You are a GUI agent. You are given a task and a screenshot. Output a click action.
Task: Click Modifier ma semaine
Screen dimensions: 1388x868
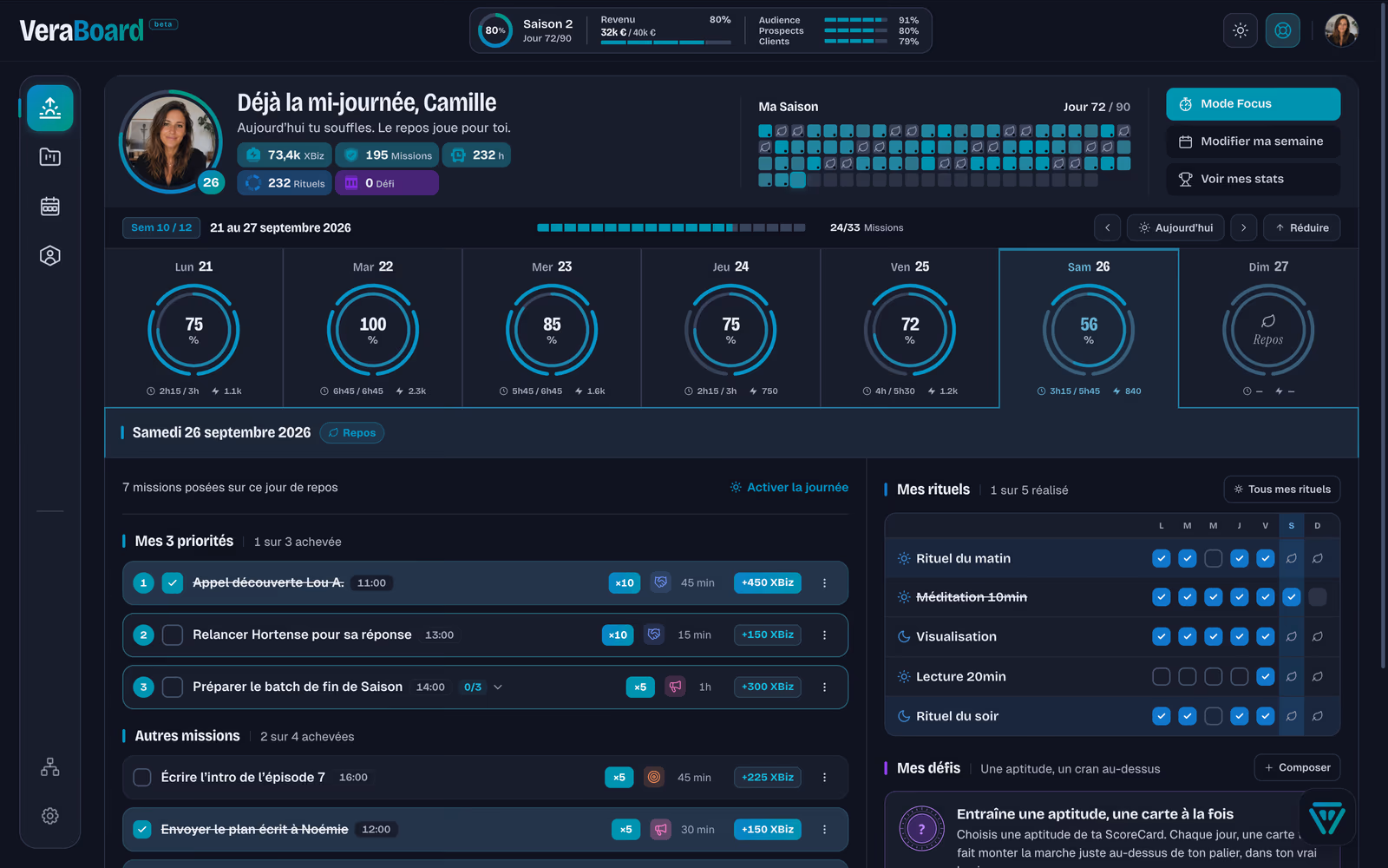1254,141
